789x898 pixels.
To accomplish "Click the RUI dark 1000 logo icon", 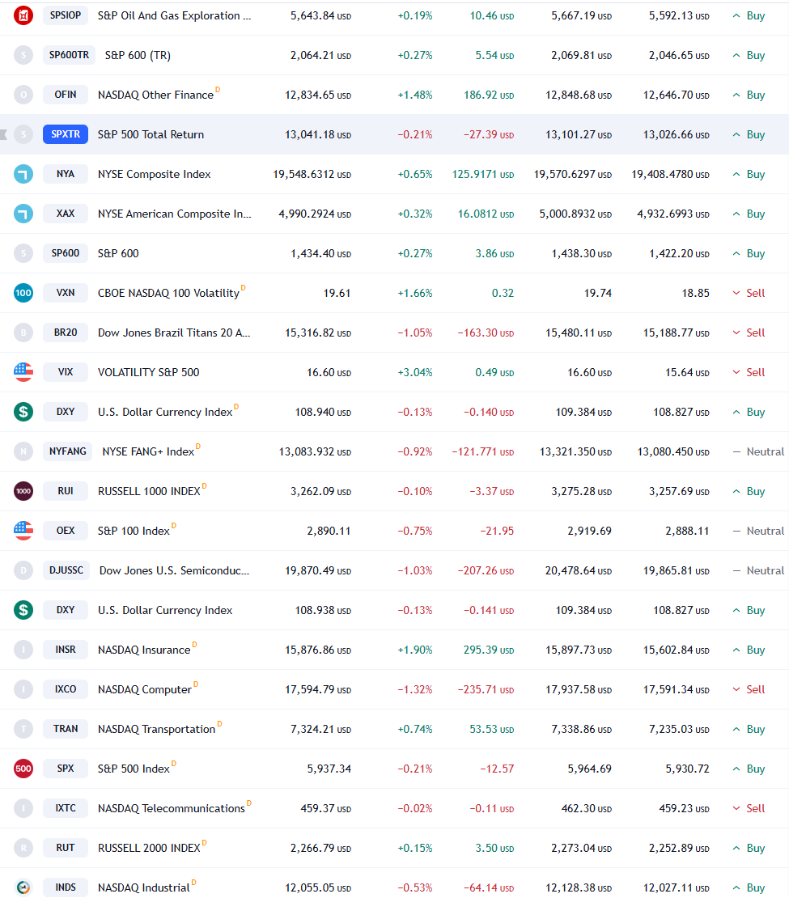I will coord(23,491).
